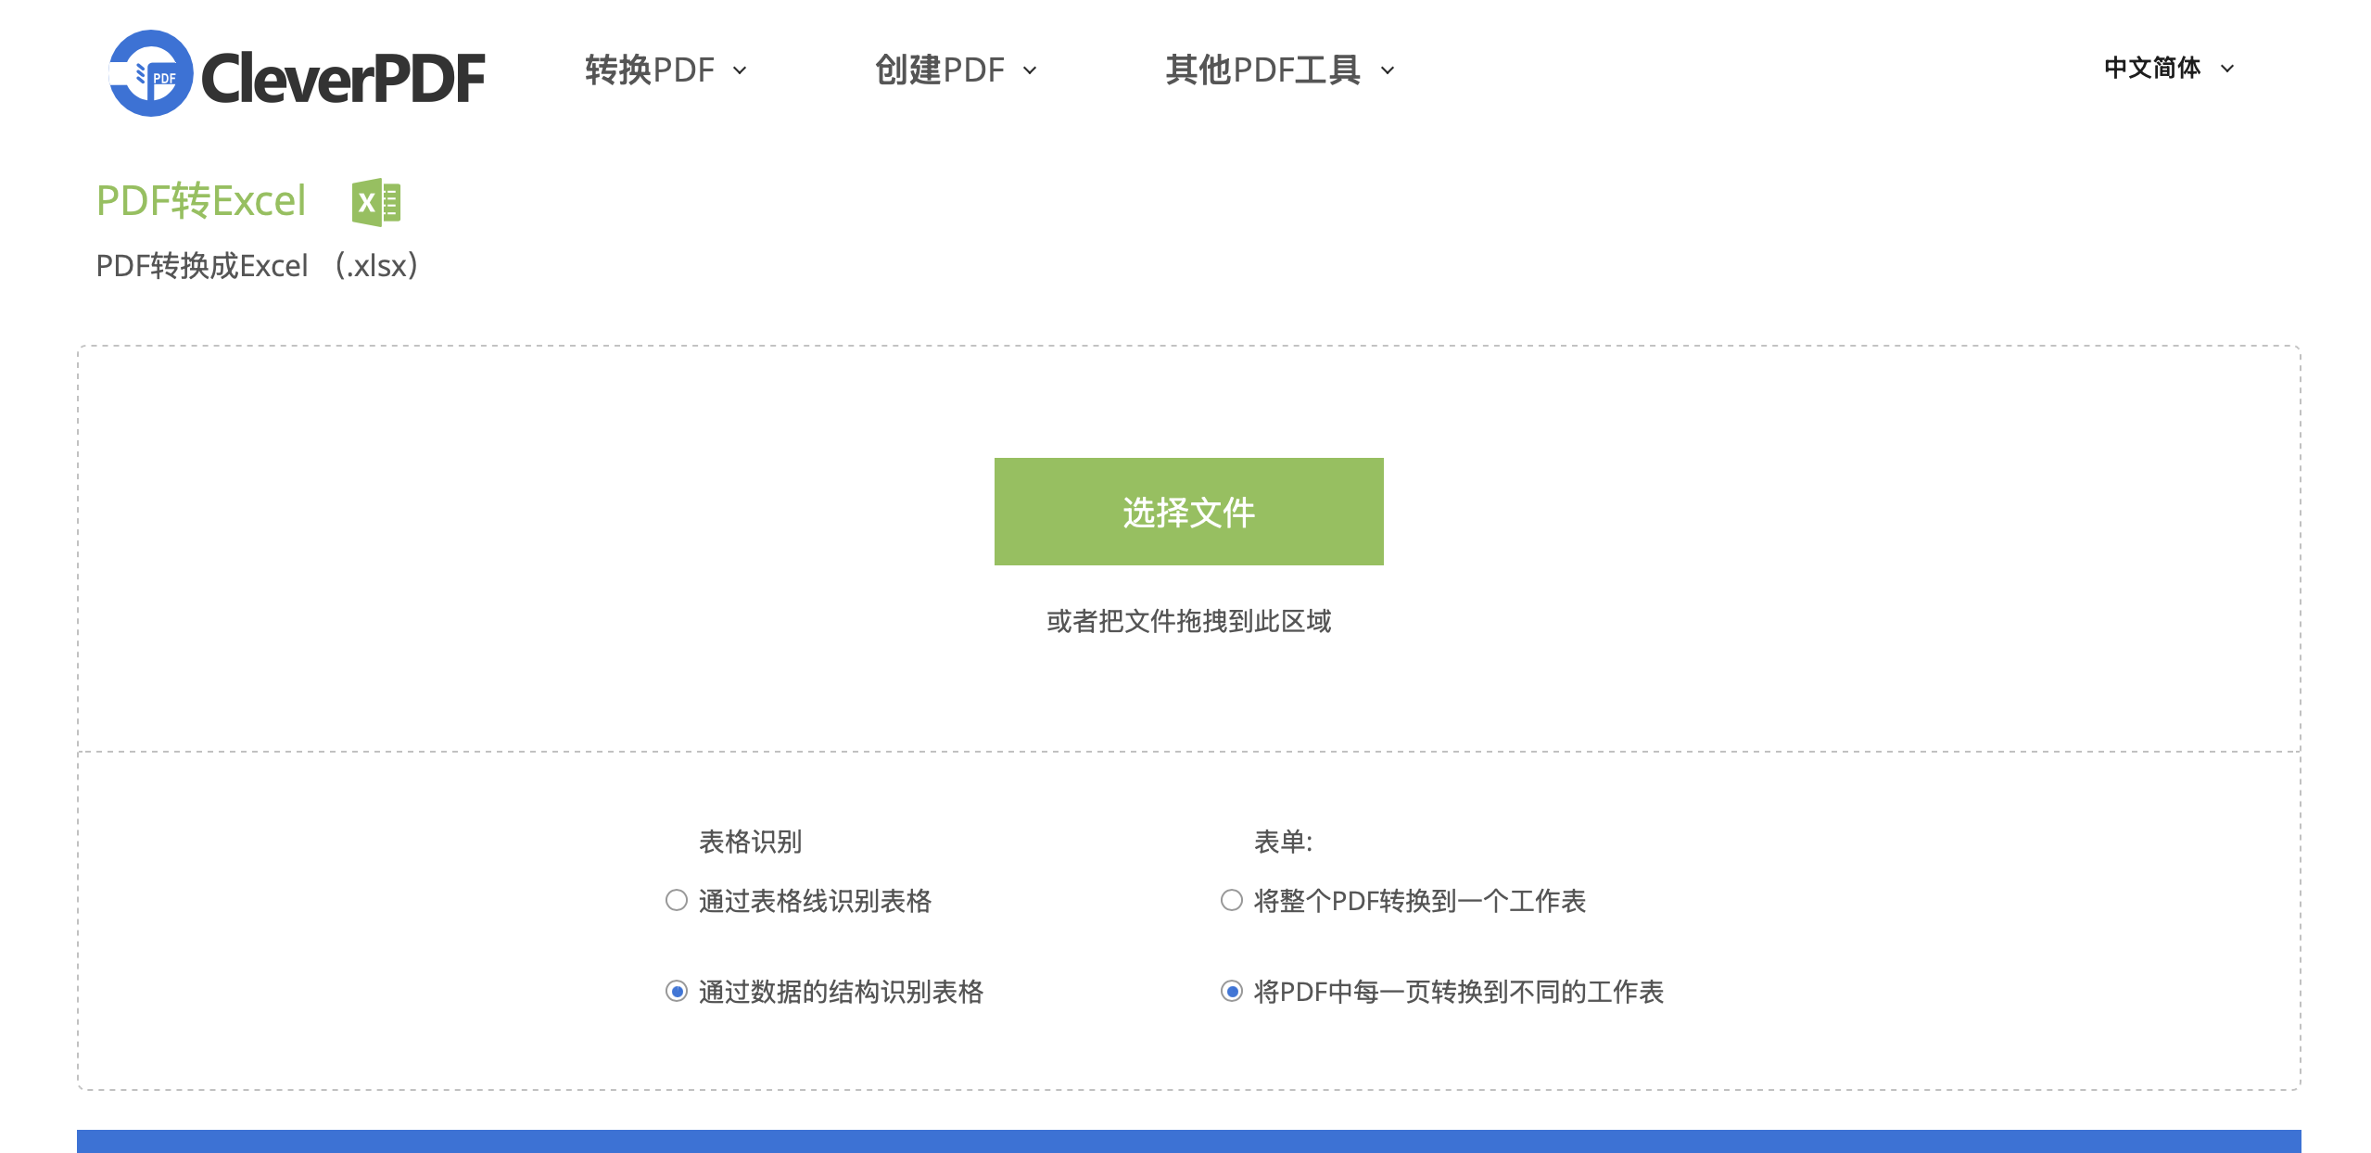Select 将PDF中每一页转换到不同的工作表 radio button

click(1232, 992)
